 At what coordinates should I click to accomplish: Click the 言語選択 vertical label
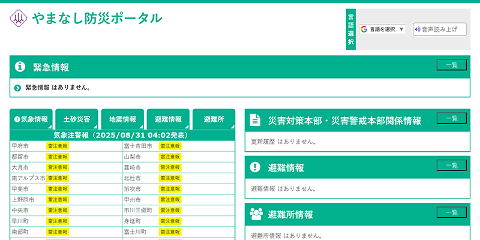351,29
